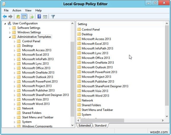This screenshot has height=135, width=171.
Task: Select Administrative Templates in the tree
Action: pos(34,37)
